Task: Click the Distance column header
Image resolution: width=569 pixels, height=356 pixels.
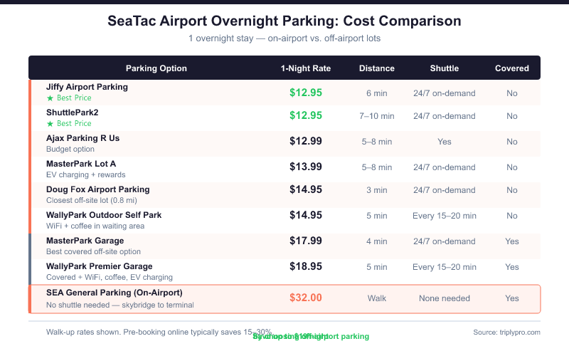Action: click(x=377, y=68)
